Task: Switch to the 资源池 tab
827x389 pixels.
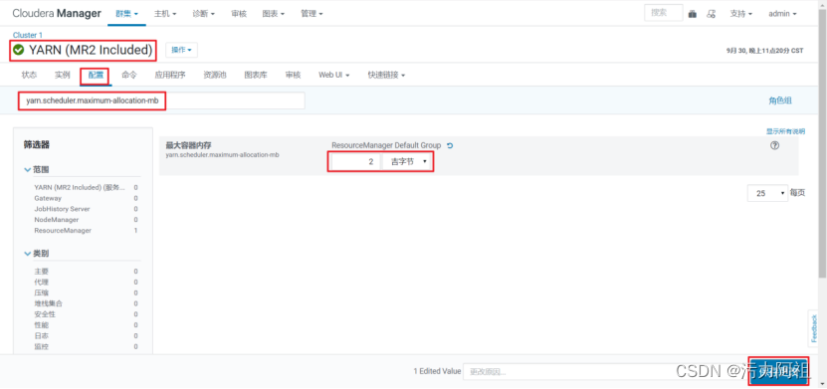Action: point(215,75)
